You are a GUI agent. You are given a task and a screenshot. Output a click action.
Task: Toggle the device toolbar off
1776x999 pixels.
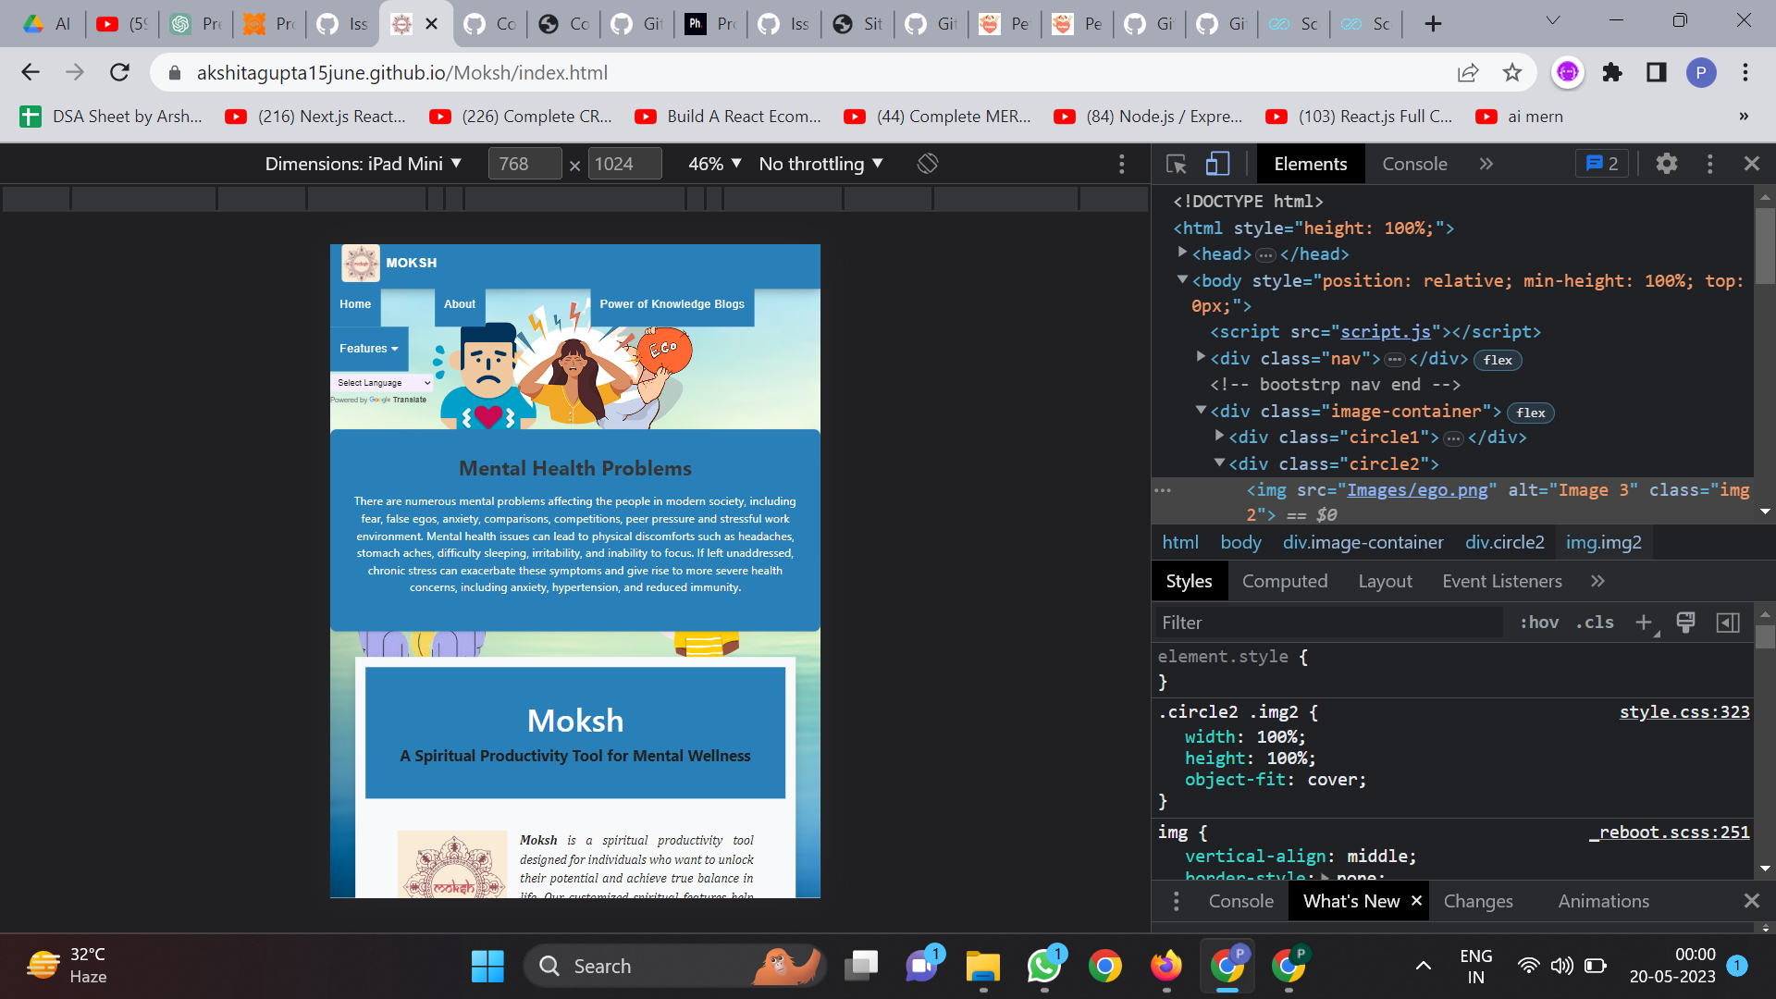pos(1216,164)
